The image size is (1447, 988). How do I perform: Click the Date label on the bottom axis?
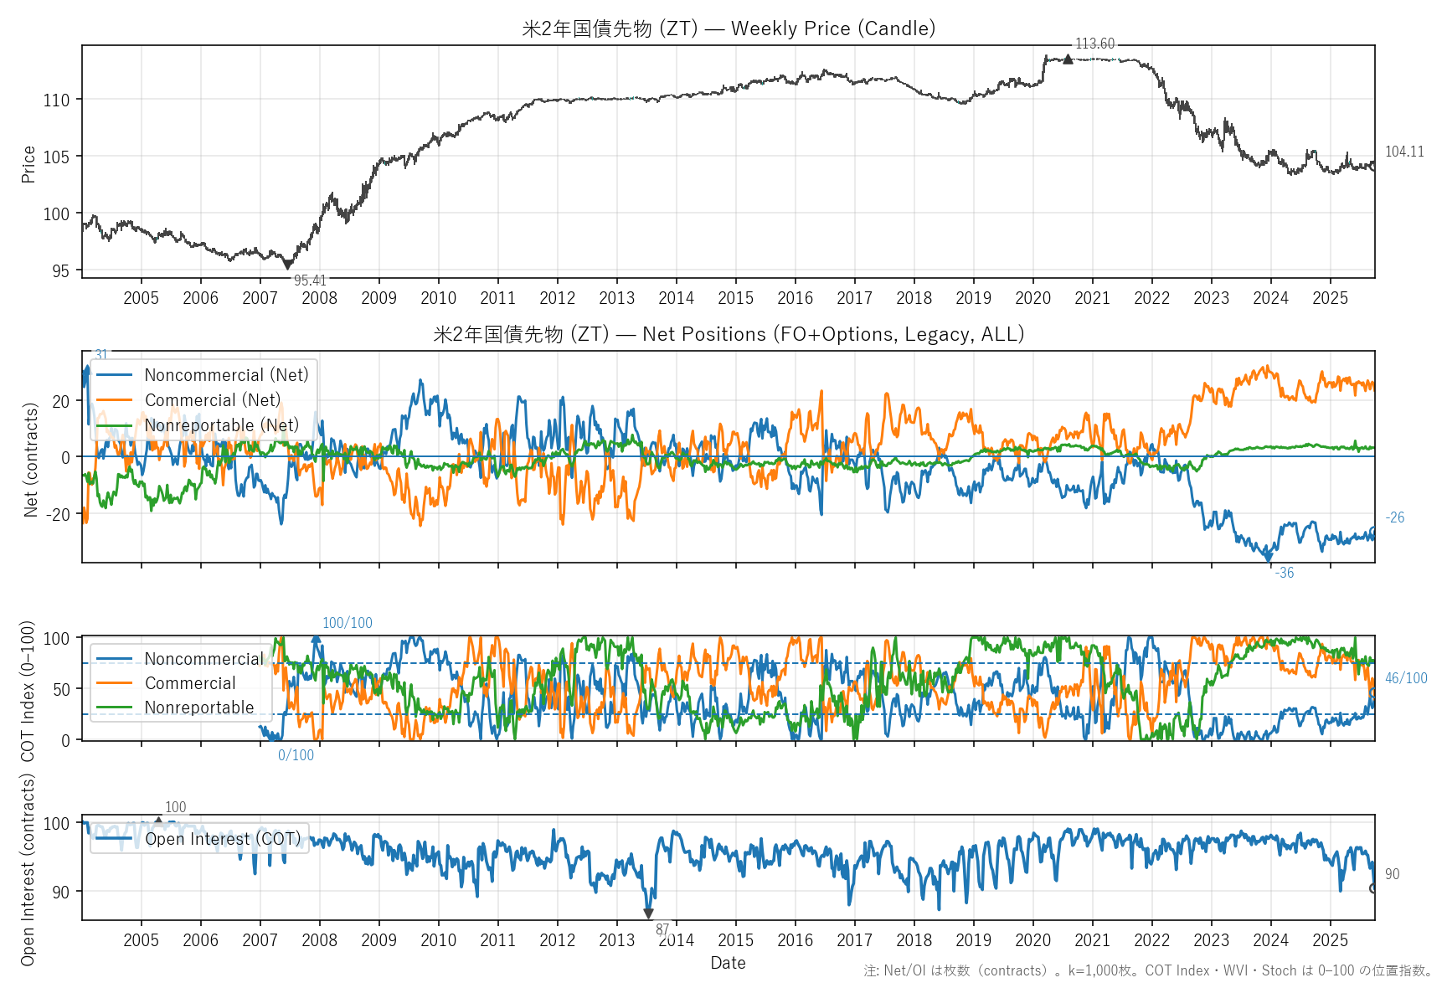coord(728,963)
